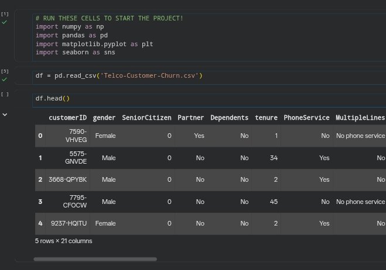Click 'Female' gender in row 0
Viewport: 386px width, 270px height.
(x=105, y=136)
